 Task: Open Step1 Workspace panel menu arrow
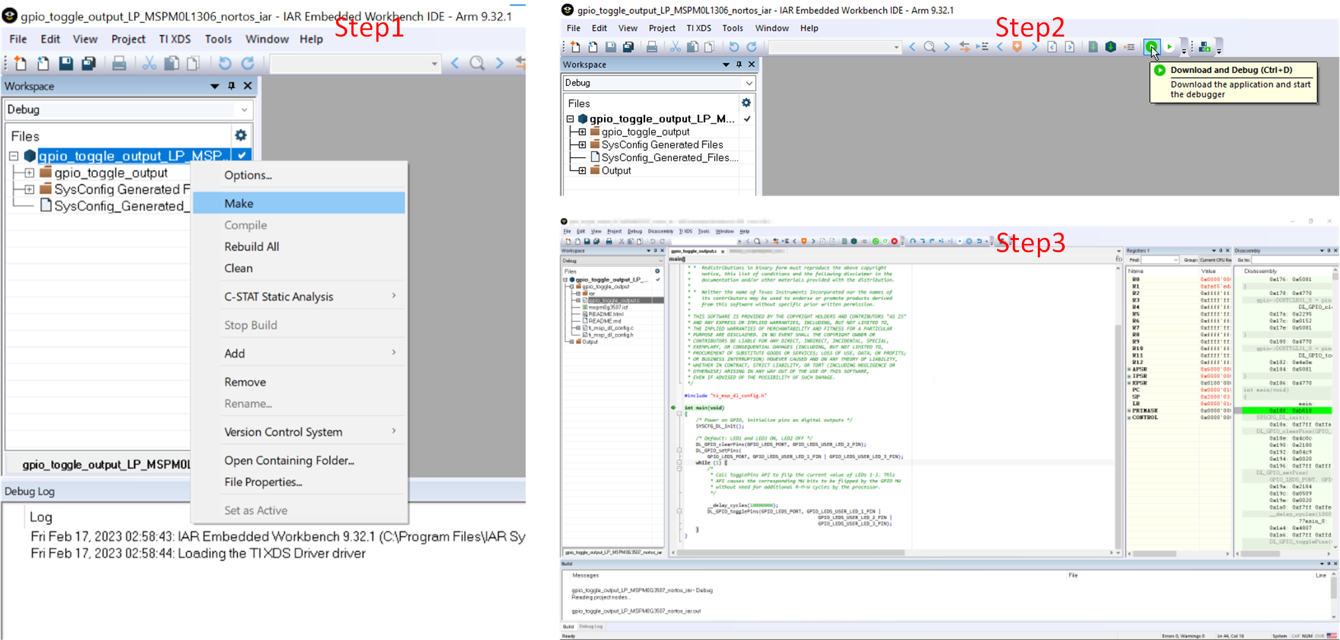[214, 86]
